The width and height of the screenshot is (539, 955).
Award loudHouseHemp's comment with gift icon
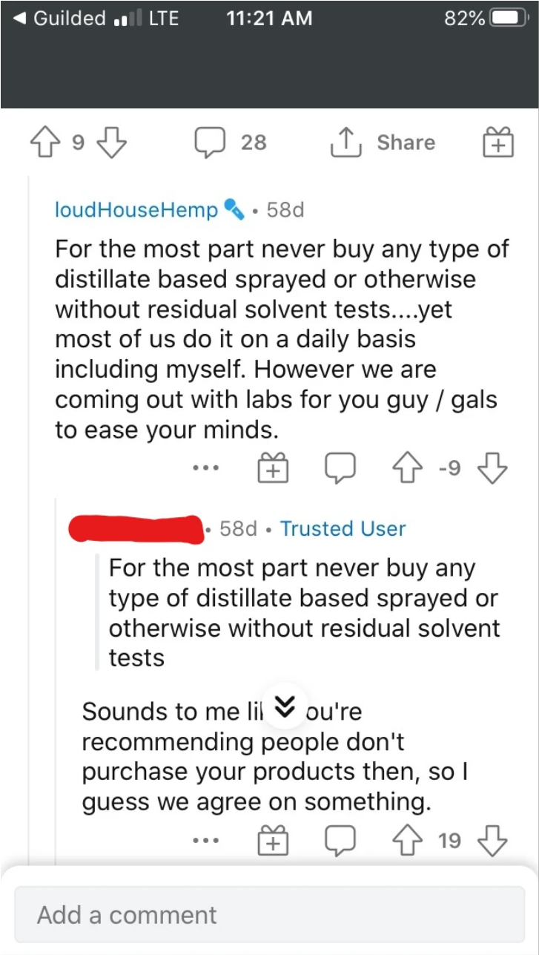(x=272, y=468)
